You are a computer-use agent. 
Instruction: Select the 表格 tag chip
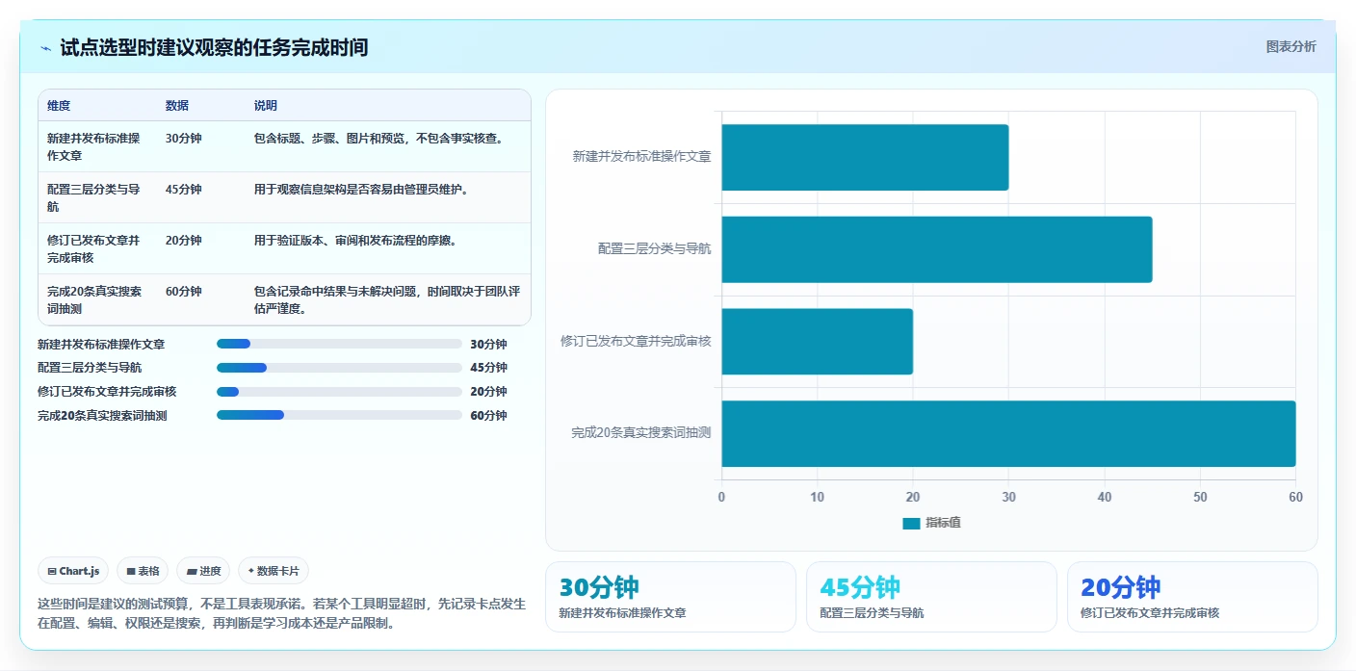coord(143,571)
